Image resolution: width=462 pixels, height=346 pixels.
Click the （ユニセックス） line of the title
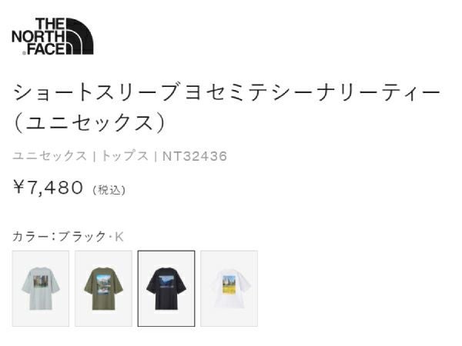click(x=89, y=122)
